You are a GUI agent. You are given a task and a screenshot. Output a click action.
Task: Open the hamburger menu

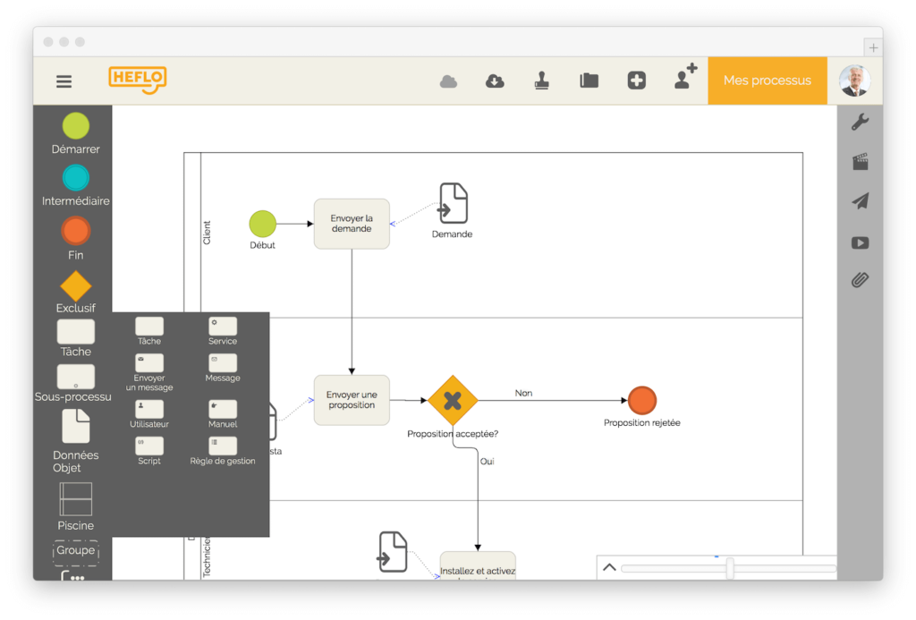[x=64, y=81]
